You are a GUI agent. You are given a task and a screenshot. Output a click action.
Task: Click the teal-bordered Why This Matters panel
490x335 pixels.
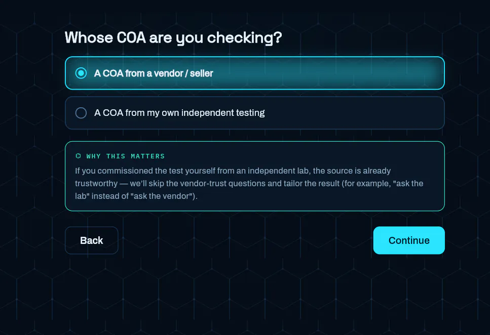pyautogui.click(x=255, y=176)
